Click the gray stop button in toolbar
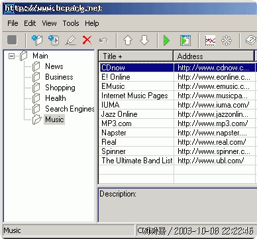 12,40
